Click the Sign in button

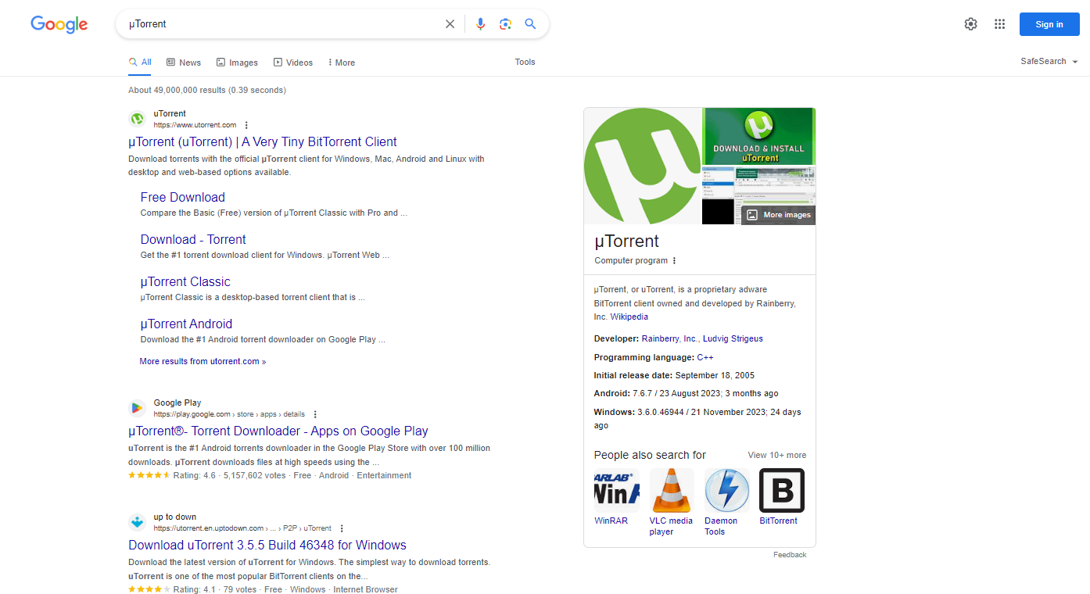(x=1049, y=24)
